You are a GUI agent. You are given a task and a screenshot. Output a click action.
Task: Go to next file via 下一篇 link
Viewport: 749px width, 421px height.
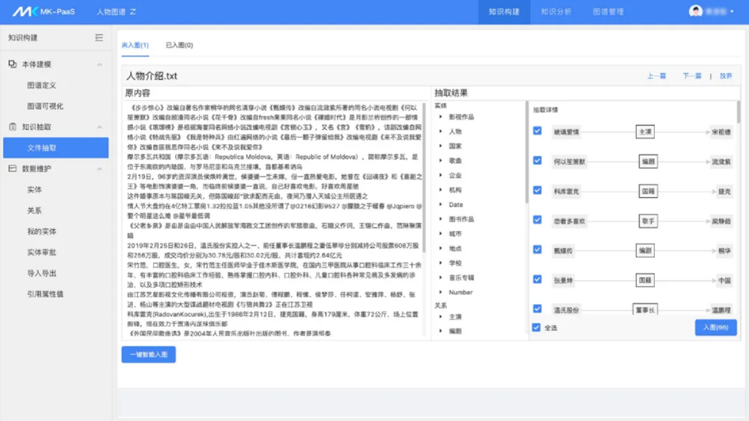692,76
